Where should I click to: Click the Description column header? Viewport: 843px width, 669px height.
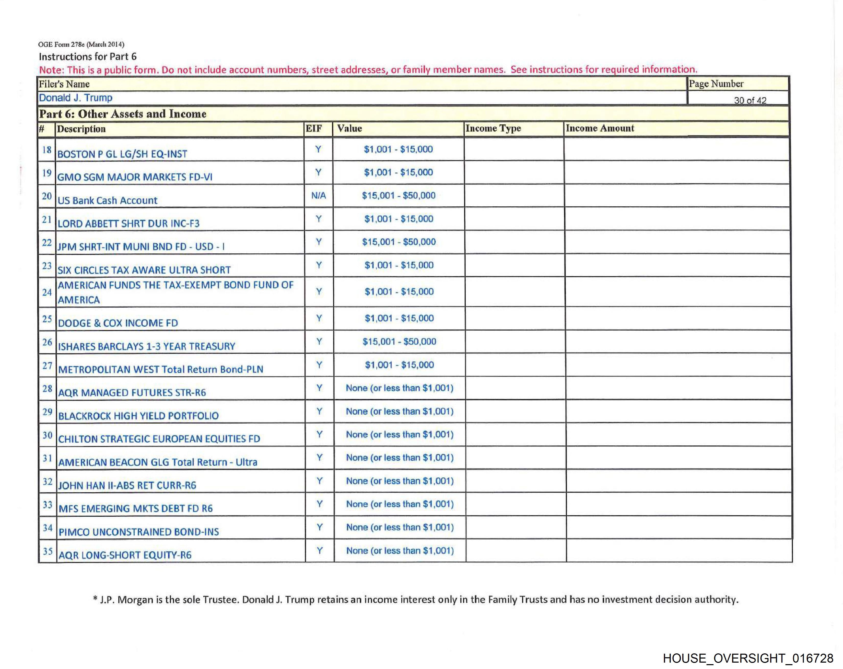pyautogui.click(x=81, y=129)
